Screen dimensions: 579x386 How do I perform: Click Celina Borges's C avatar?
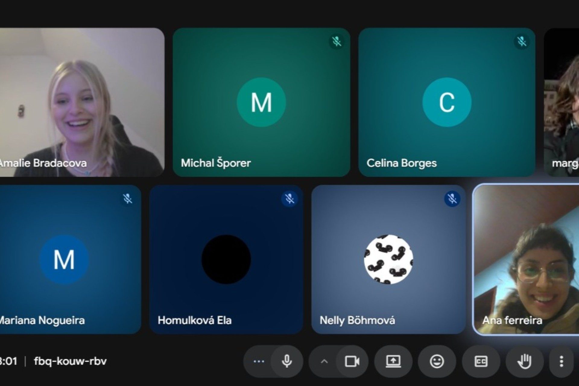tap(447, 102)
